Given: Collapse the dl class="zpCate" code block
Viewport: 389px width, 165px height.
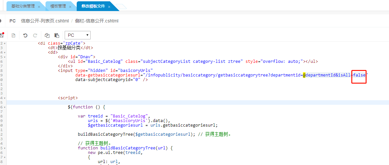Looking at the screenshot, I should (5, 43).
